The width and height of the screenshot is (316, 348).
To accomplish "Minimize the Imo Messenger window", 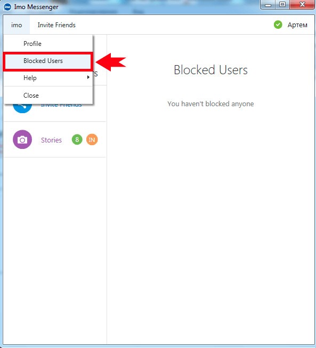I will (x=268, y=5).
